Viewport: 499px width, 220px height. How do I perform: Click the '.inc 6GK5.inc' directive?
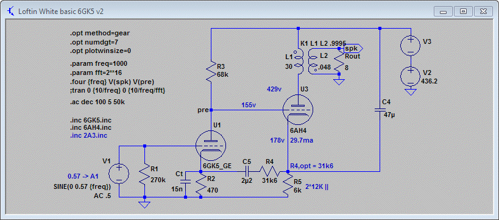pyautogui.click(x=91, y=120)
